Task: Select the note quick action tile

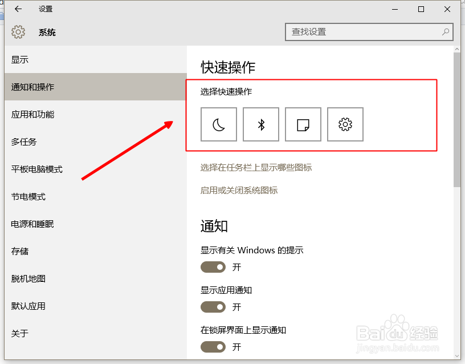Action: [x=303, y=124]
